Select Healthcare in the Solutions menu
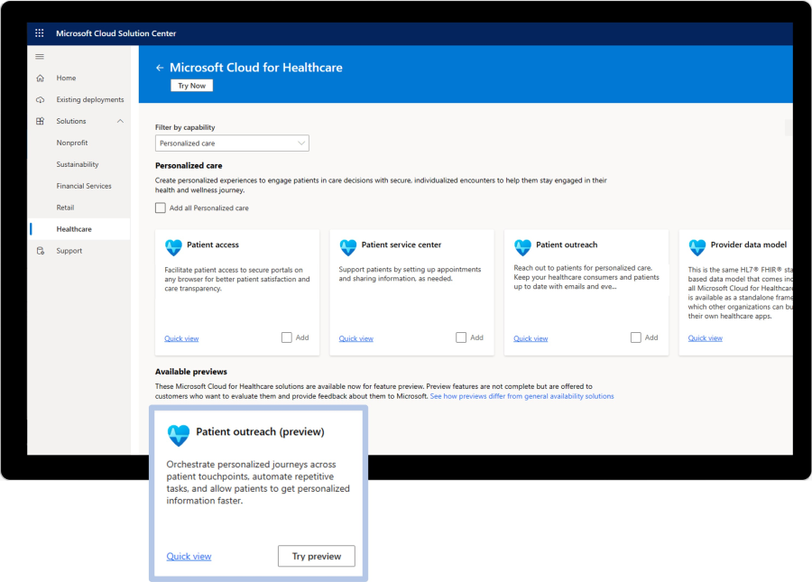The height and width of the screenshot is (582, 812). pyautogui.click(x=75, y=228)
